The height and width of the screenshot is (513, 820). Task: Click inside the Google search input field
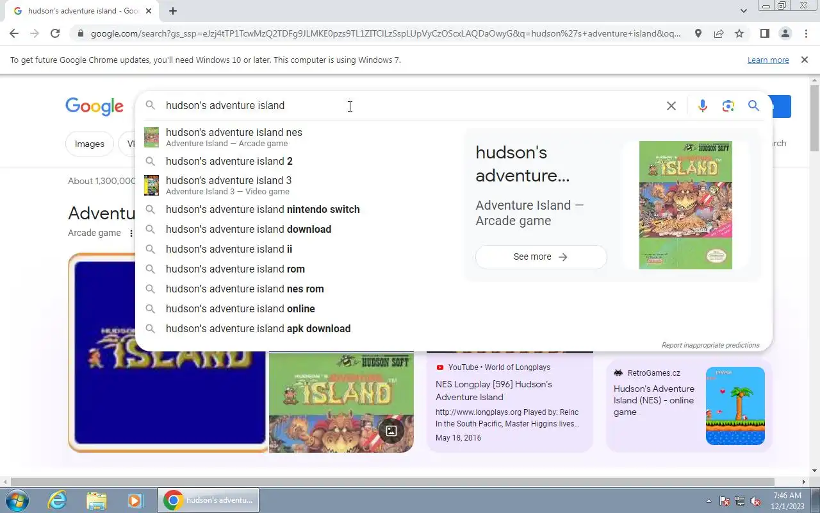coord(410,106)
